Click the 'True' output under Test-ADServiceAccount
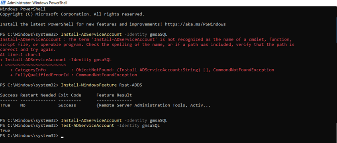The width and height of the screenshot is (337, 143). pyautogui.click(x=5, y=131)
